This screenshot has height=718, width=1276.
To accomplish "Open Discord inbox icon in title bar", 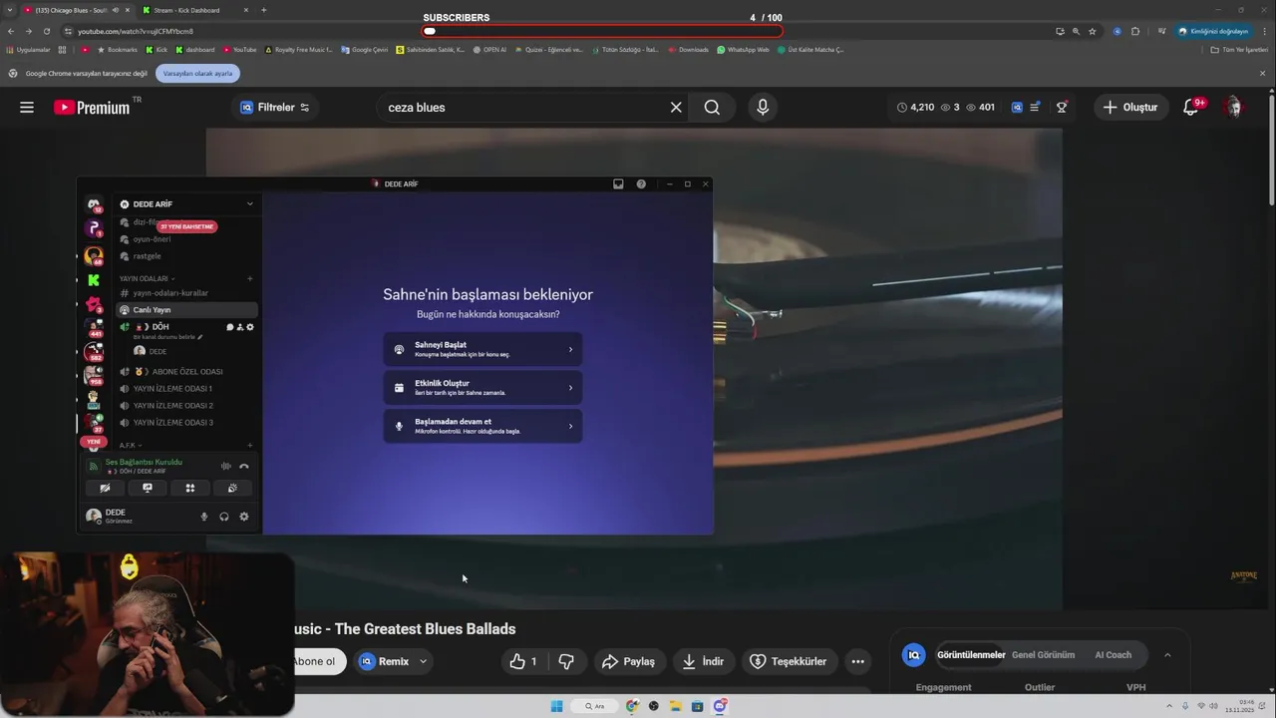I will point(618,183).
